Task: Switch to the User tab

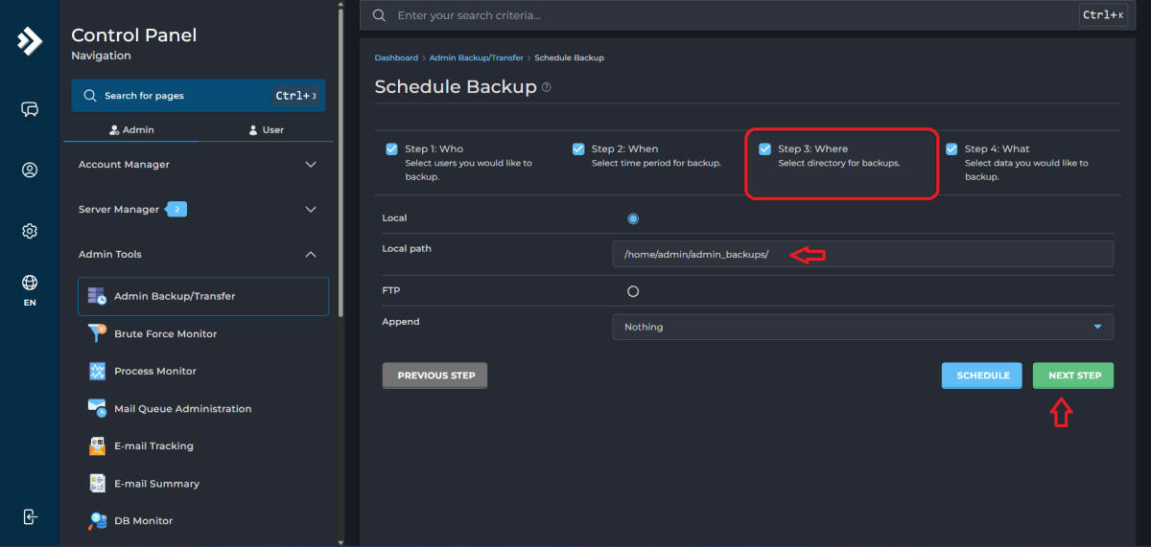Action: [266, 129]
